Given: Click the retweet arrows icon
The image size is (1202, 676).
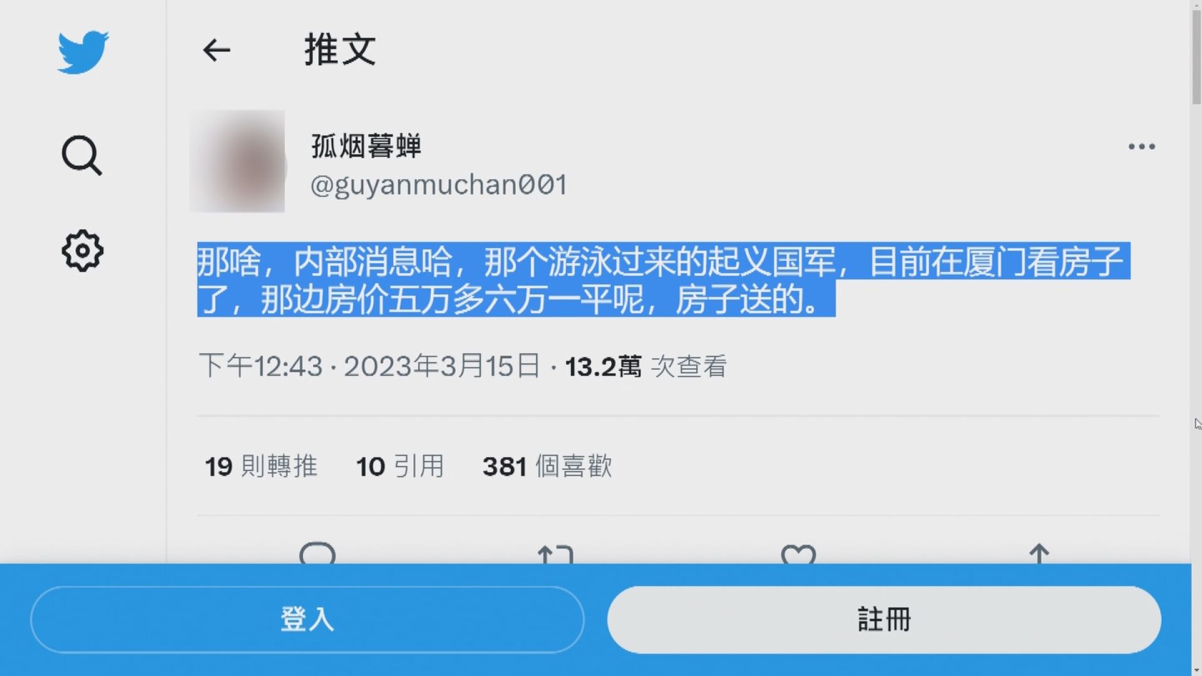Looking at the screenshot, I should point(555,554).
